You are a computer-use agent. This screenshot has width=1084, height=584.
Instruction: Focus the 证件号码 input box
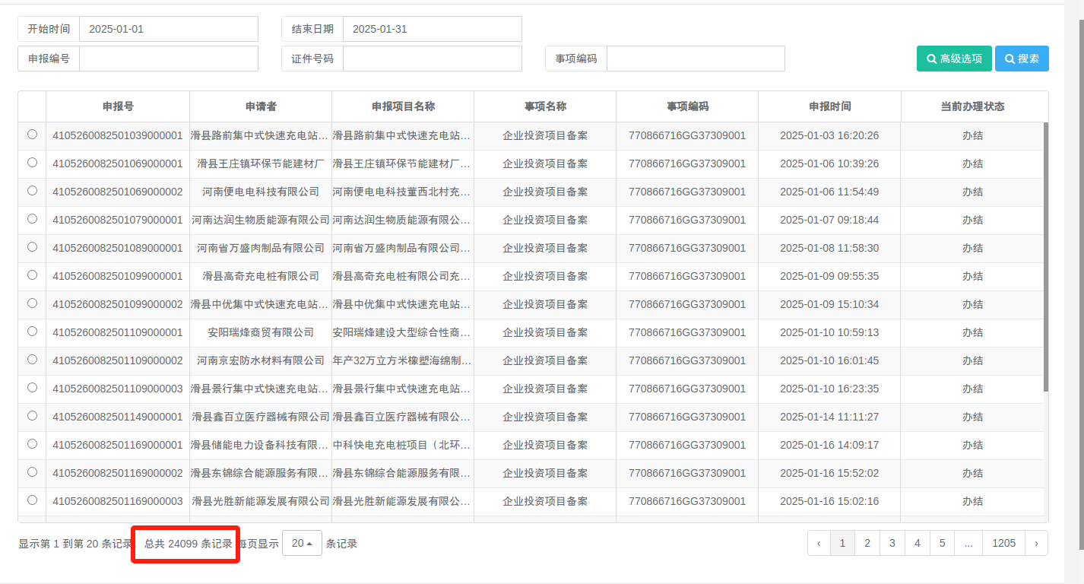432,59
